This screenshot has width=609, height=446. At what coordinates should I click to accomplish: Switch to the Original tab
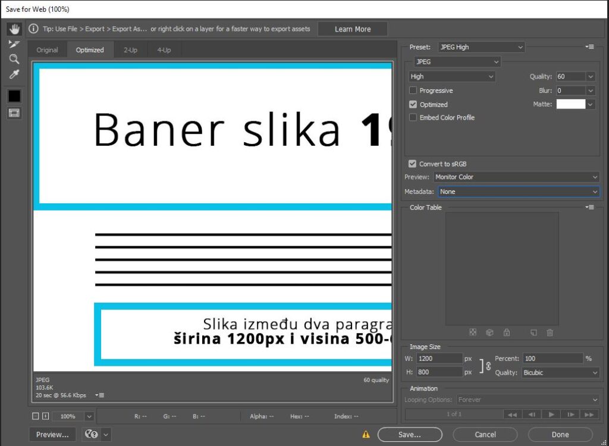(x=48, y=50)
